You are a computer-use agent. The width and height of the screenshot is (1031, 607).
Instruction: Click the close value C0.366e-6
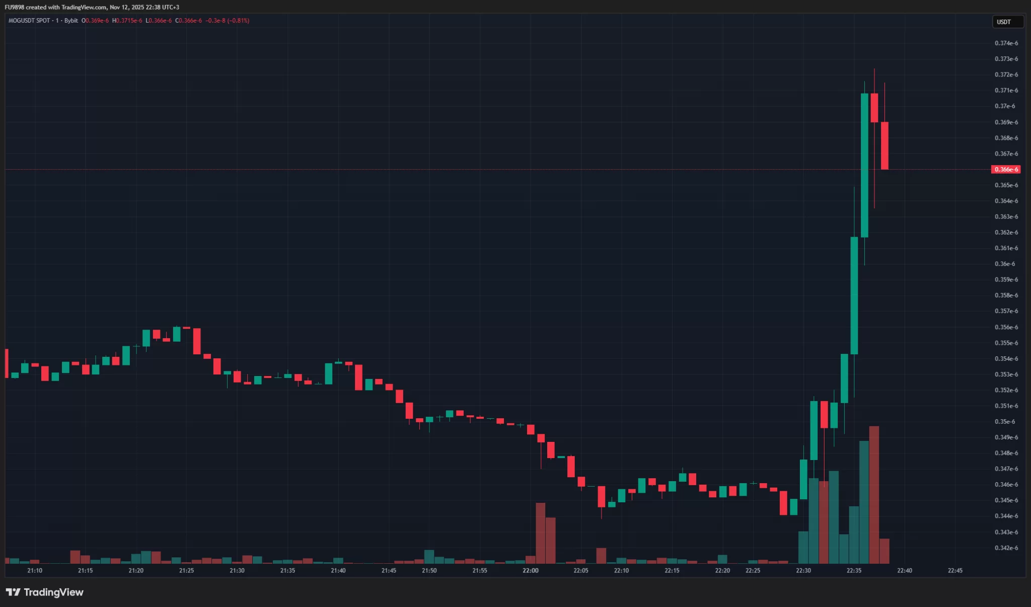click(188, 21)
